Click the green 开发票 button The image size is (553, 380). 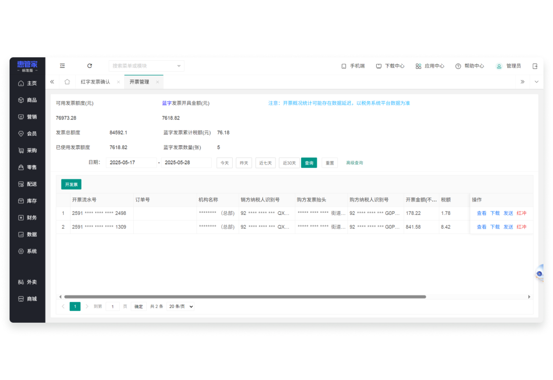click(71, 184)
